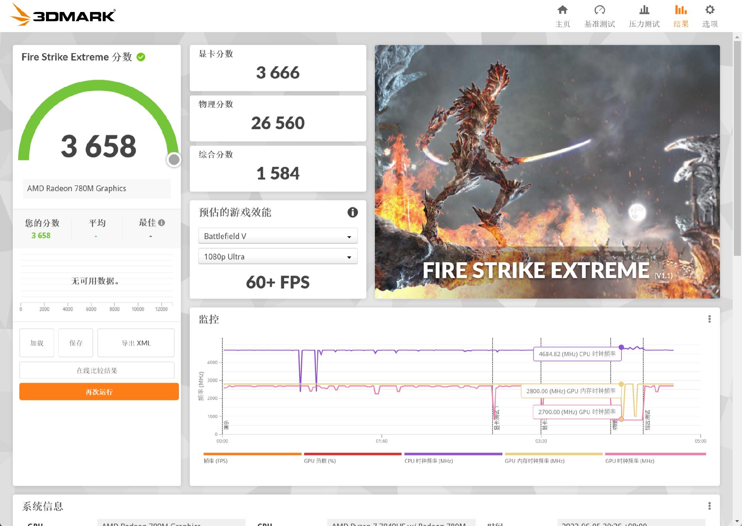
Task: Click the 再次运行 rerun button
Action: point(99,392)
